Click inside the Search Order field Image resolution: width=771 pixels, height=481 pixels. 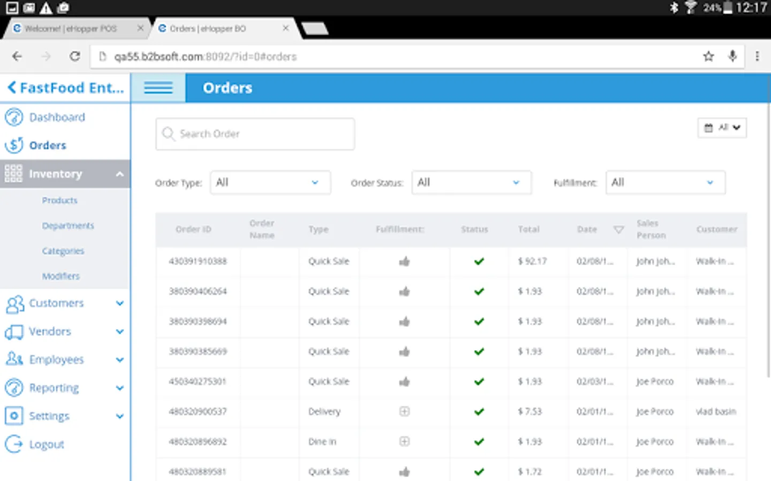[255, 134]
